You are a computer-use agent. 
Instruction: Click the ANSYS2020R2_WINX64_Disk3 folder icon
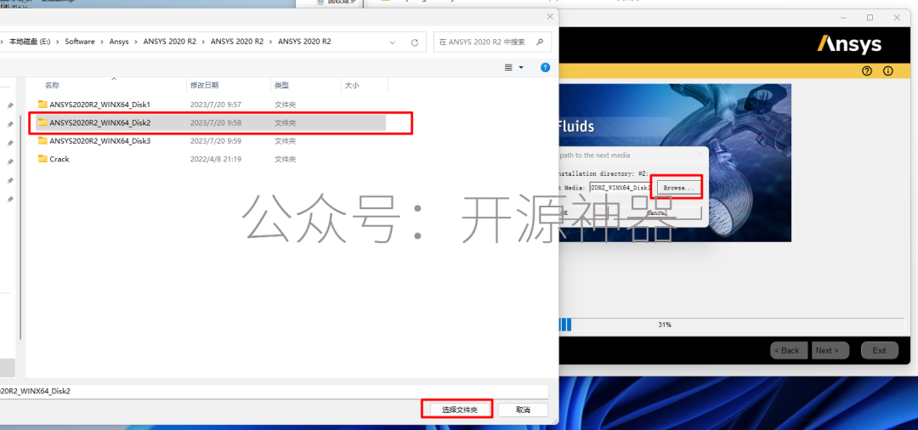42,140
